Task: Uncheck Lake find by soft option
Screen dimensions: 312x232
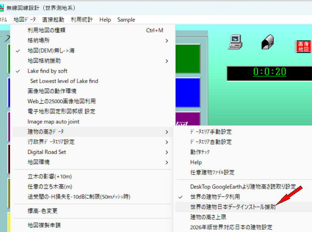Action: pos(47,71)
